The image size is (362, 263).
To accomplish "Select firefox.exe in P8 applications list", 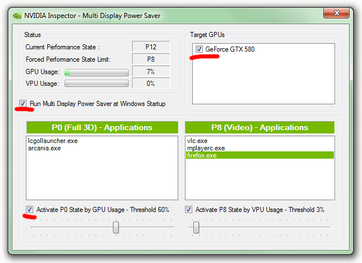I will pos(260,155).
